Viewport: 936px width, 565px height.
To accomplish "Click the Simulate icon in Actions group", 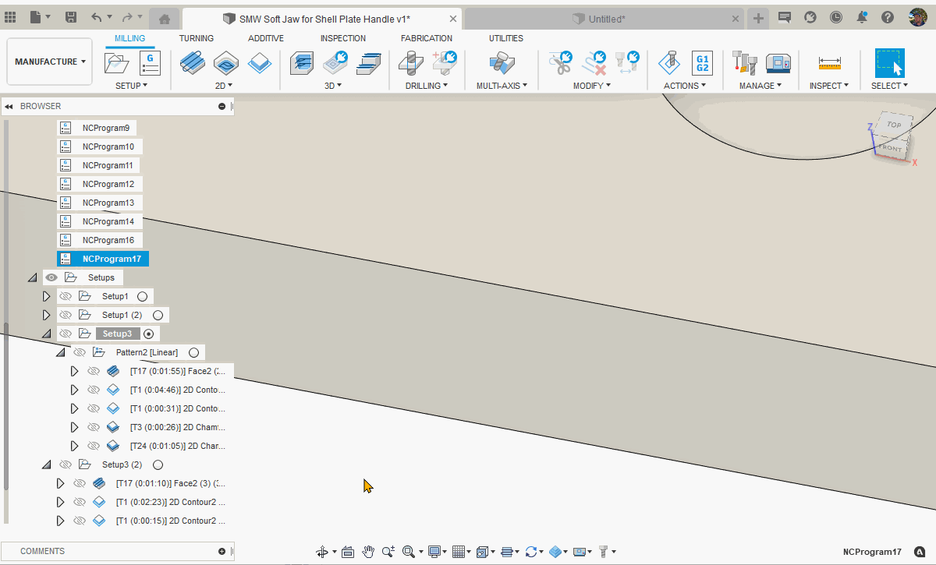I will (x=669, y=64).
